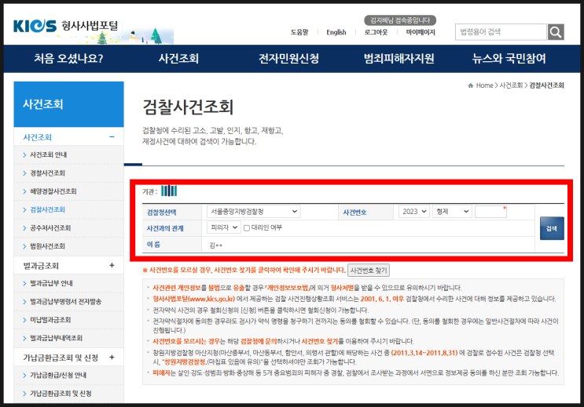Open 경찰사건조회 in sidebar
584x407 pixels.
47,173
